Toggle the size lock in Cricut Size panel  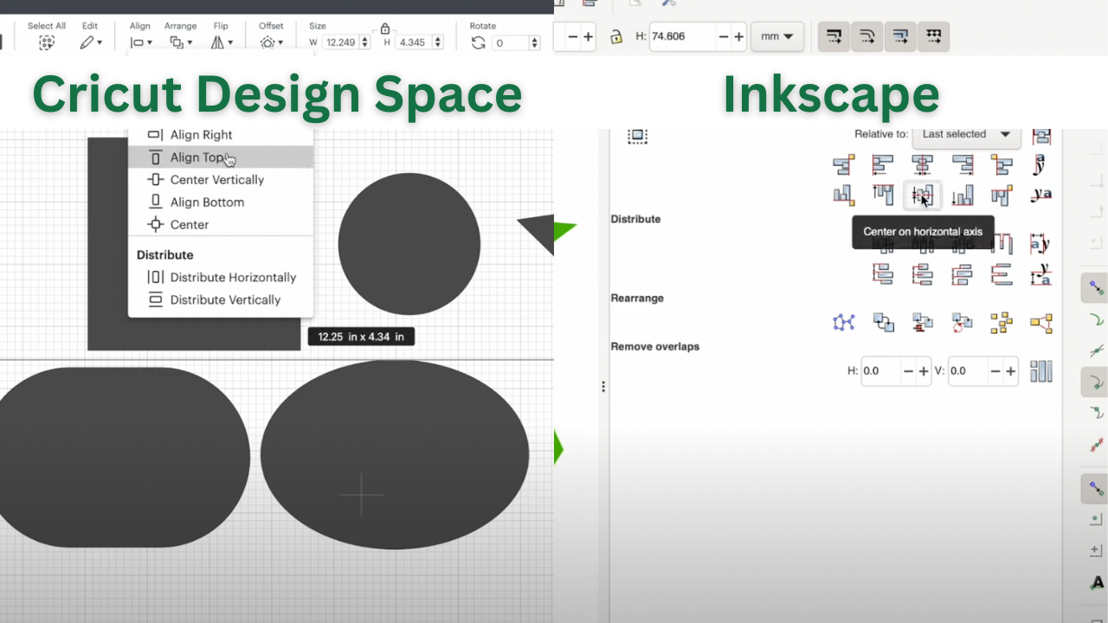coord(384,28)
